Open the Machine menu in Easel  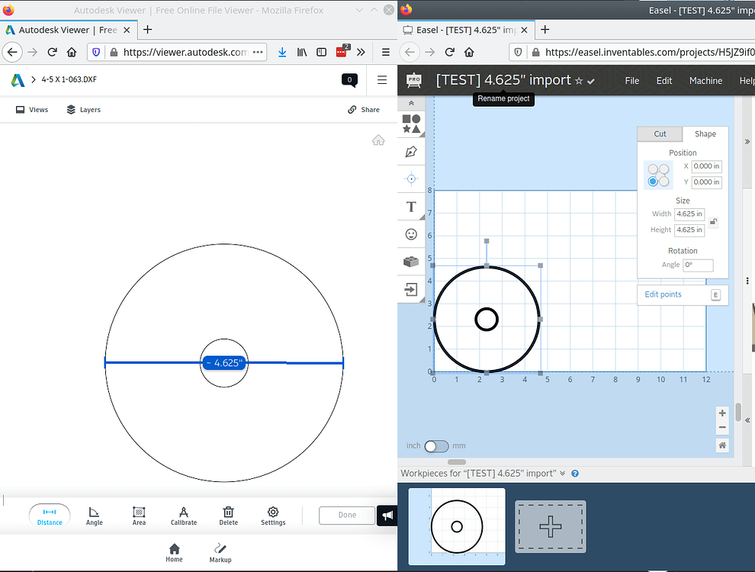(705, 80)
